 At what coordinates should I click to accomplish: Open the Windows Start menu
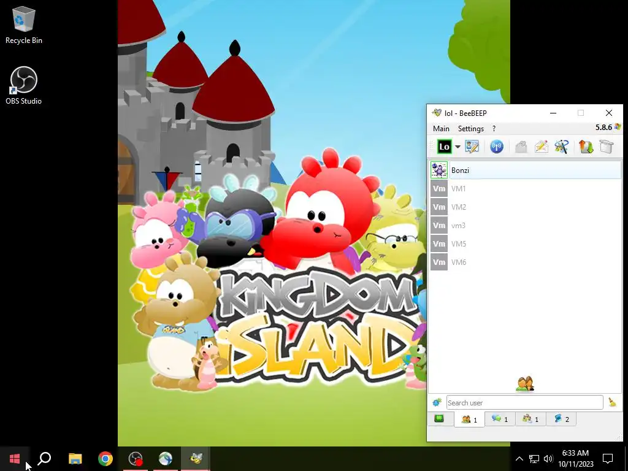coord(15,459)
